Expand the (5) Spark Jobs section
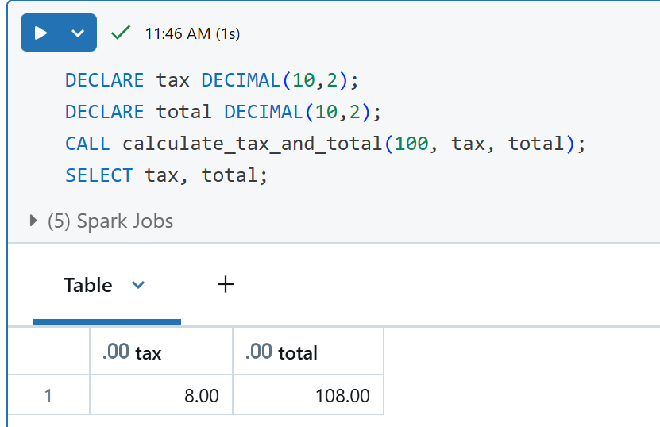660x427 pixels. tap(33, 221)
